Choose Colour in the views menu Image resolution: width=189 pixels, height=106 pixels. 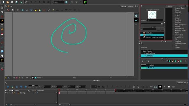177,18
